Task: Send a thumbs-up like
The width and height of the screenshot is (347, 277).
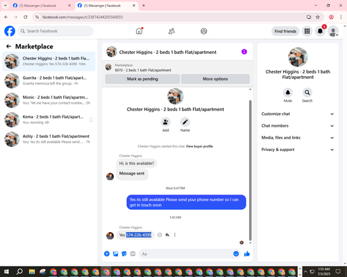Action: [247, 254]
